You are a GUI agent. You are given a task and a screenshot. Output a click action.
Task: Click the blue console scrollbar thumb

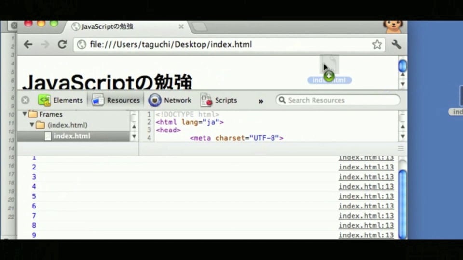402,204
